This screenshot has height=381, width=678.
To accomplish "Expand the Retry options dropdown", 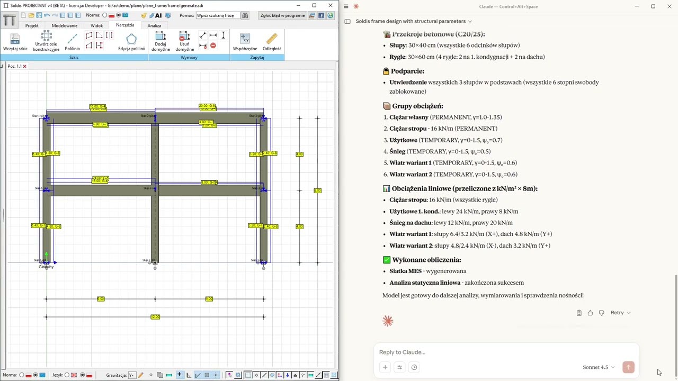I will pyautogui.click(x=629, y=313).
